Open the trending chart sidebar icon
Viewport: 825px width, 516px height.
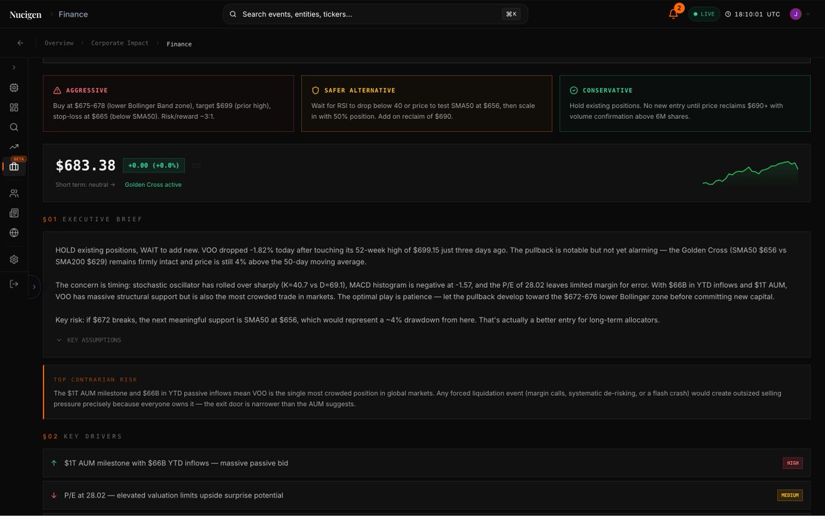click(x=14, y=146)
